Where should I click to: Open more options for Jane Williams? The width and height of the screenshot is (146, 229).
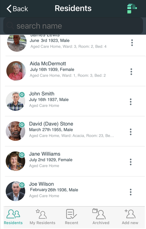131,162
